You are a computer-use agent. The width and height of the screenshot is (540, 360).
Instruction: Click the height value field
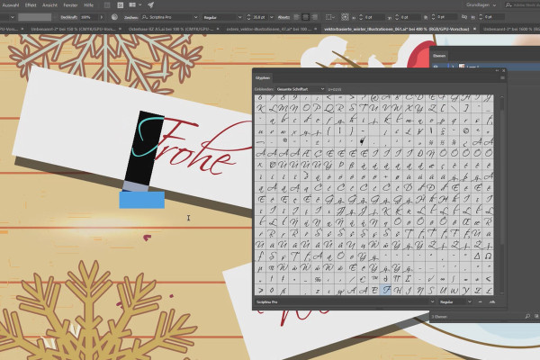(x=494, y=17)
